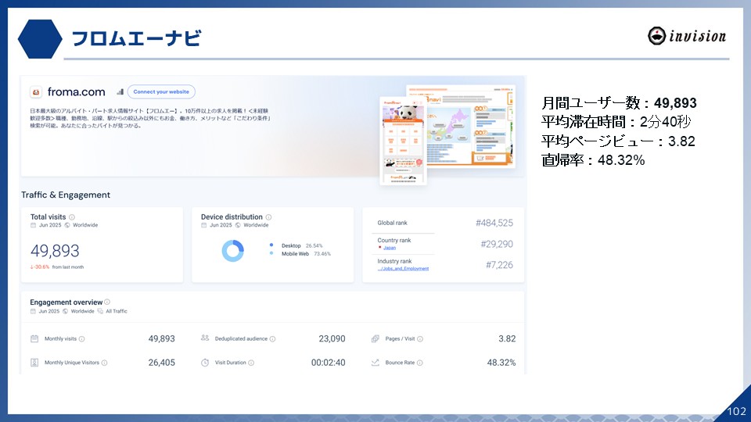The height and width of the screenshot is (422, 751).
Task: Click the 直帰率 summary line
Action: (593, 159)
